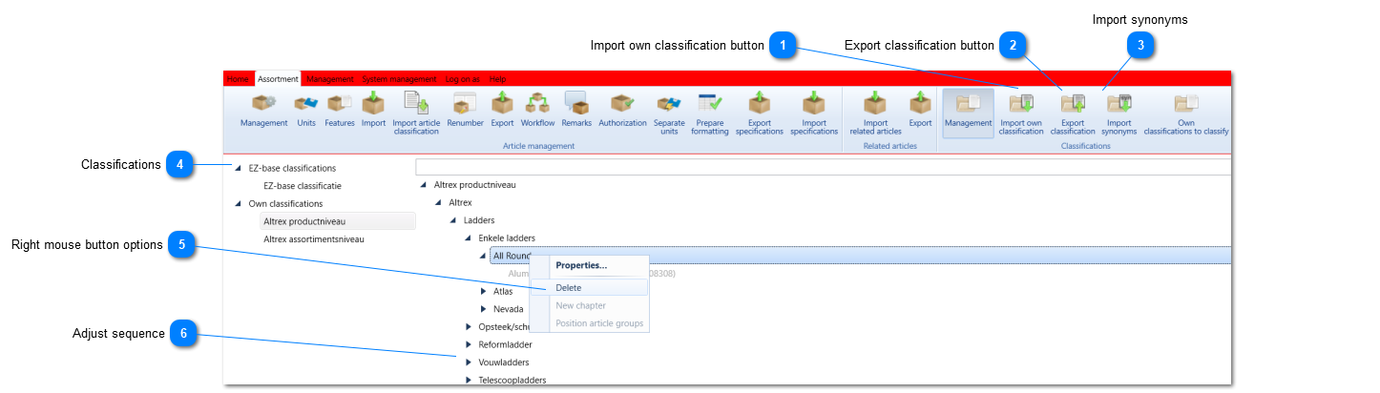Select EZ-base classificatie in the list
Screen dimensions: 1380x393
[x=303, y=186]
